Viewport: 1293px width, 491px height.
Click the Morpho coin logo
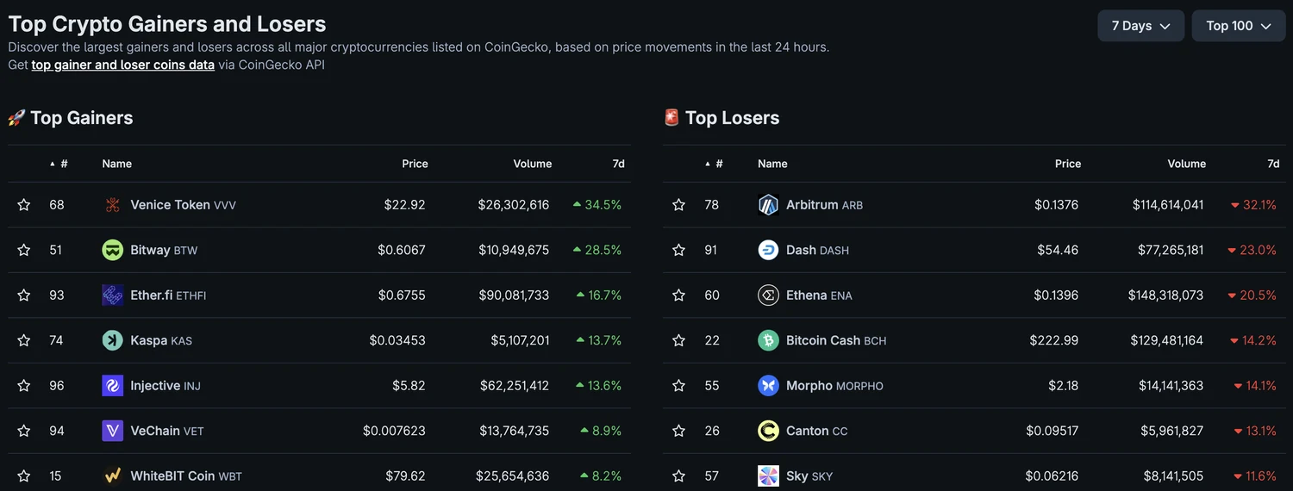click(x=768, y=385)
